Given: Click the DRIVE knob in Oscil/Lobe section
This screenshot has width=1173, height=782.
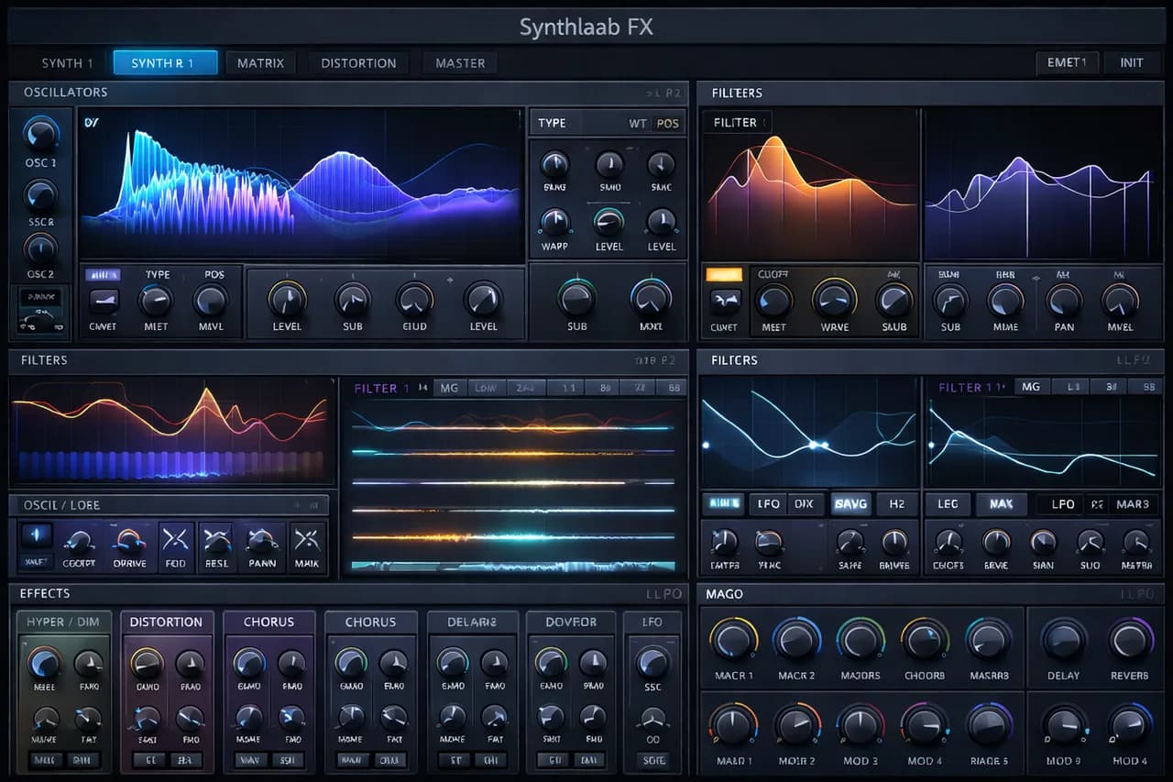Looking at the screenshot, I should [x=129, y=541].
